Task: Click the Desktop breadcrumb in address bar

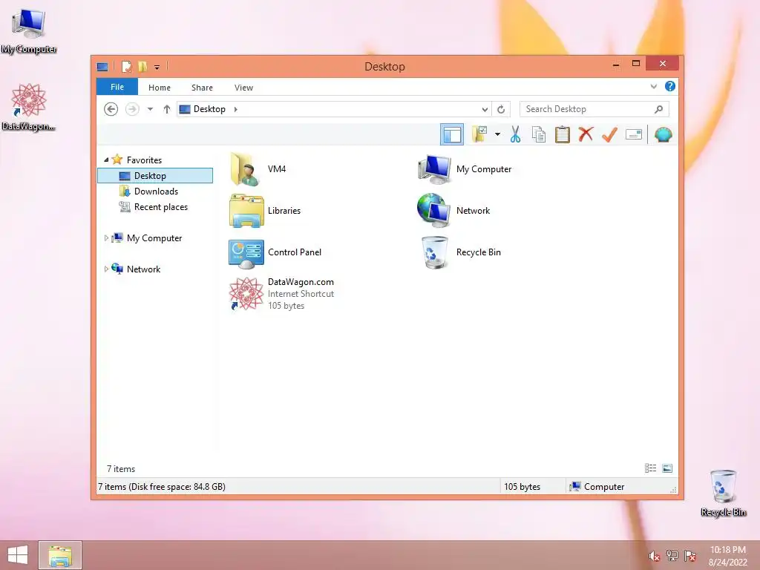Action: [x=209, y=109]
